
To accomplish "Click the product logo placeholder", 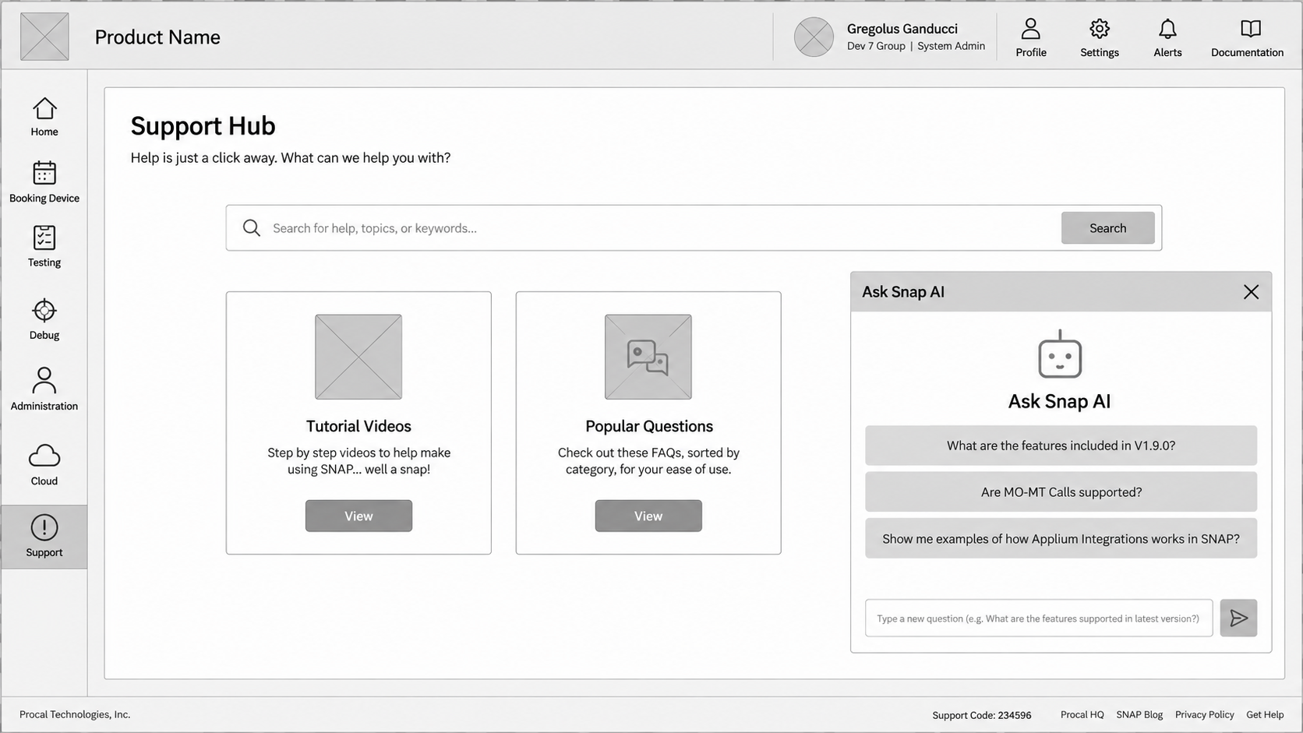I will (44, 37).
